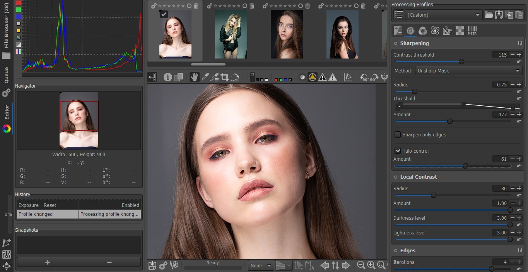Click the image info icon

(x=168, y=77)
